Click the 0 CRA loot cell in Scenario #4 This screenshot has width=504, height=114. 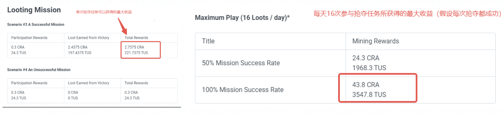(73, 93)
